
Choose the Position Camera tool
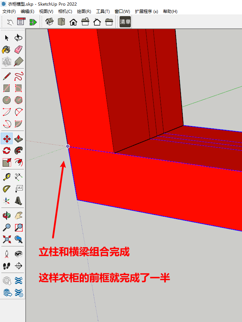[x=7, y=254]
